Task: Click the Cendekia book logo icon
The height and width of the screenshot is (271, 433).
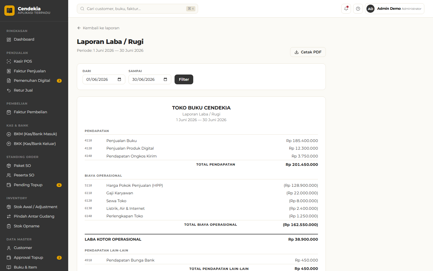Action: 9,11
